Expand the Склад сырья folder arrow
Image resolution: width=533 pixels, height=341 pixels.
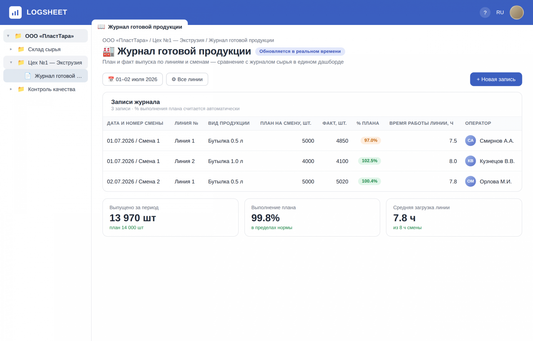coord(11,49)
